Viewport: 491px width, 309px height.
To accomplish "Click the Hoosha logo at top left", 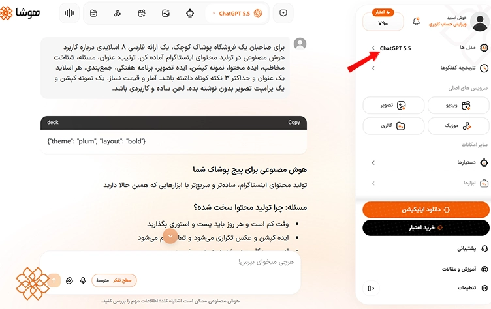I will tap(20, 13).
